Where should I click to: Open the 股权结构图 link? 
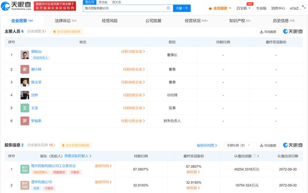coord(207,146)
